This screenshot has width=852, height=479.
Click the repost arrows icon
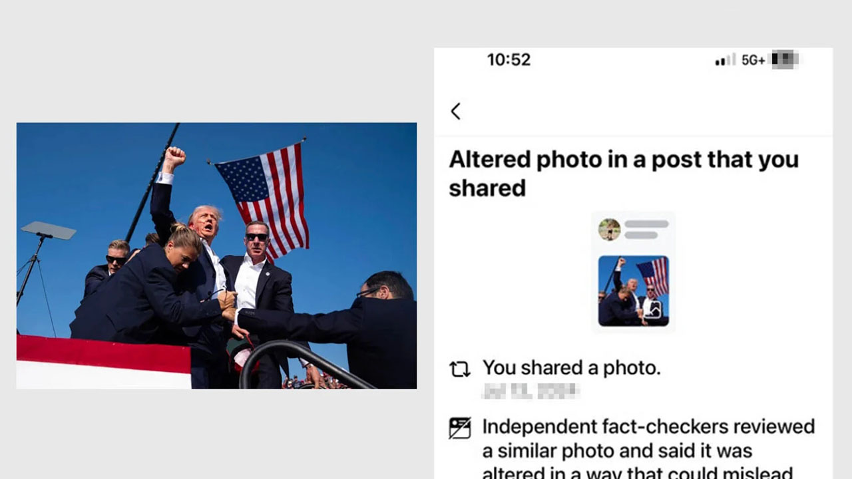click(460, 369)
